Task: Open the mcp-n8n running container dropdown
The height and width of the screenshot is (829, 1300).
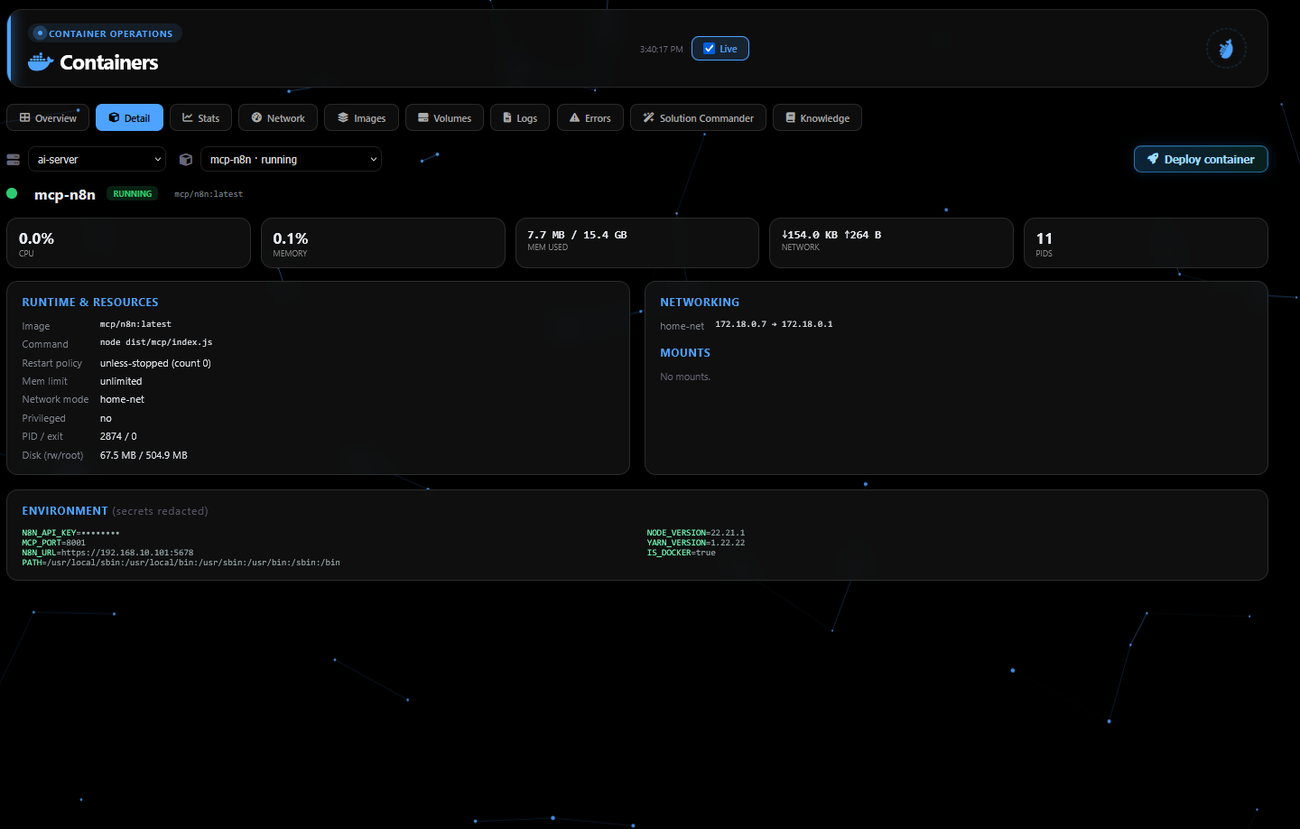Action: [291, 159]
